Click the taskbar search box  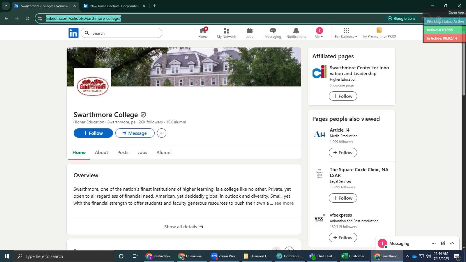(x=64, y=256)
